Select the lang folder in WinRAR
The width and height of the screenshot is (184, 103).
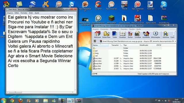(97, 53)
